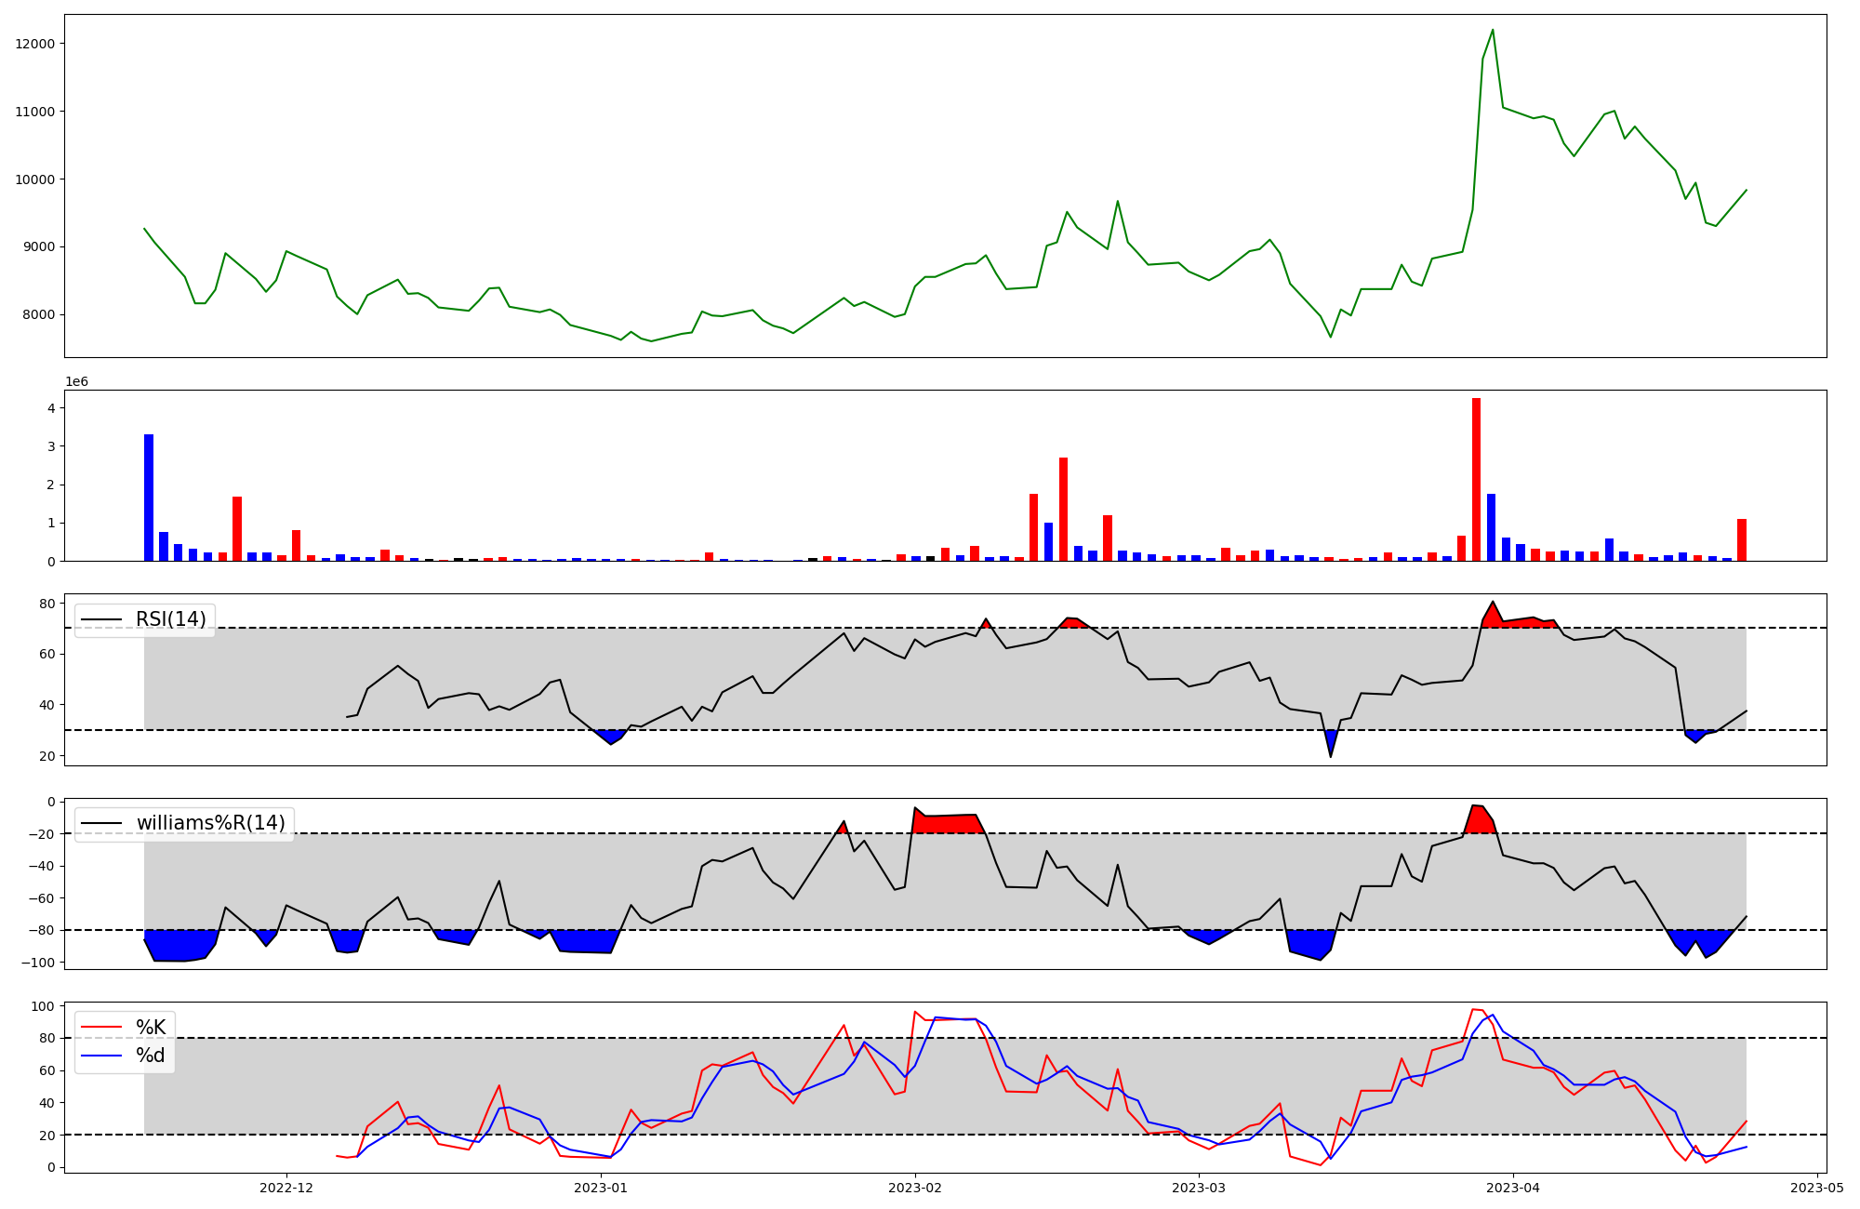Click the blue %d legend line sample
Viewport: 1860px width, 1209px height.
(x=101, y=1055)
